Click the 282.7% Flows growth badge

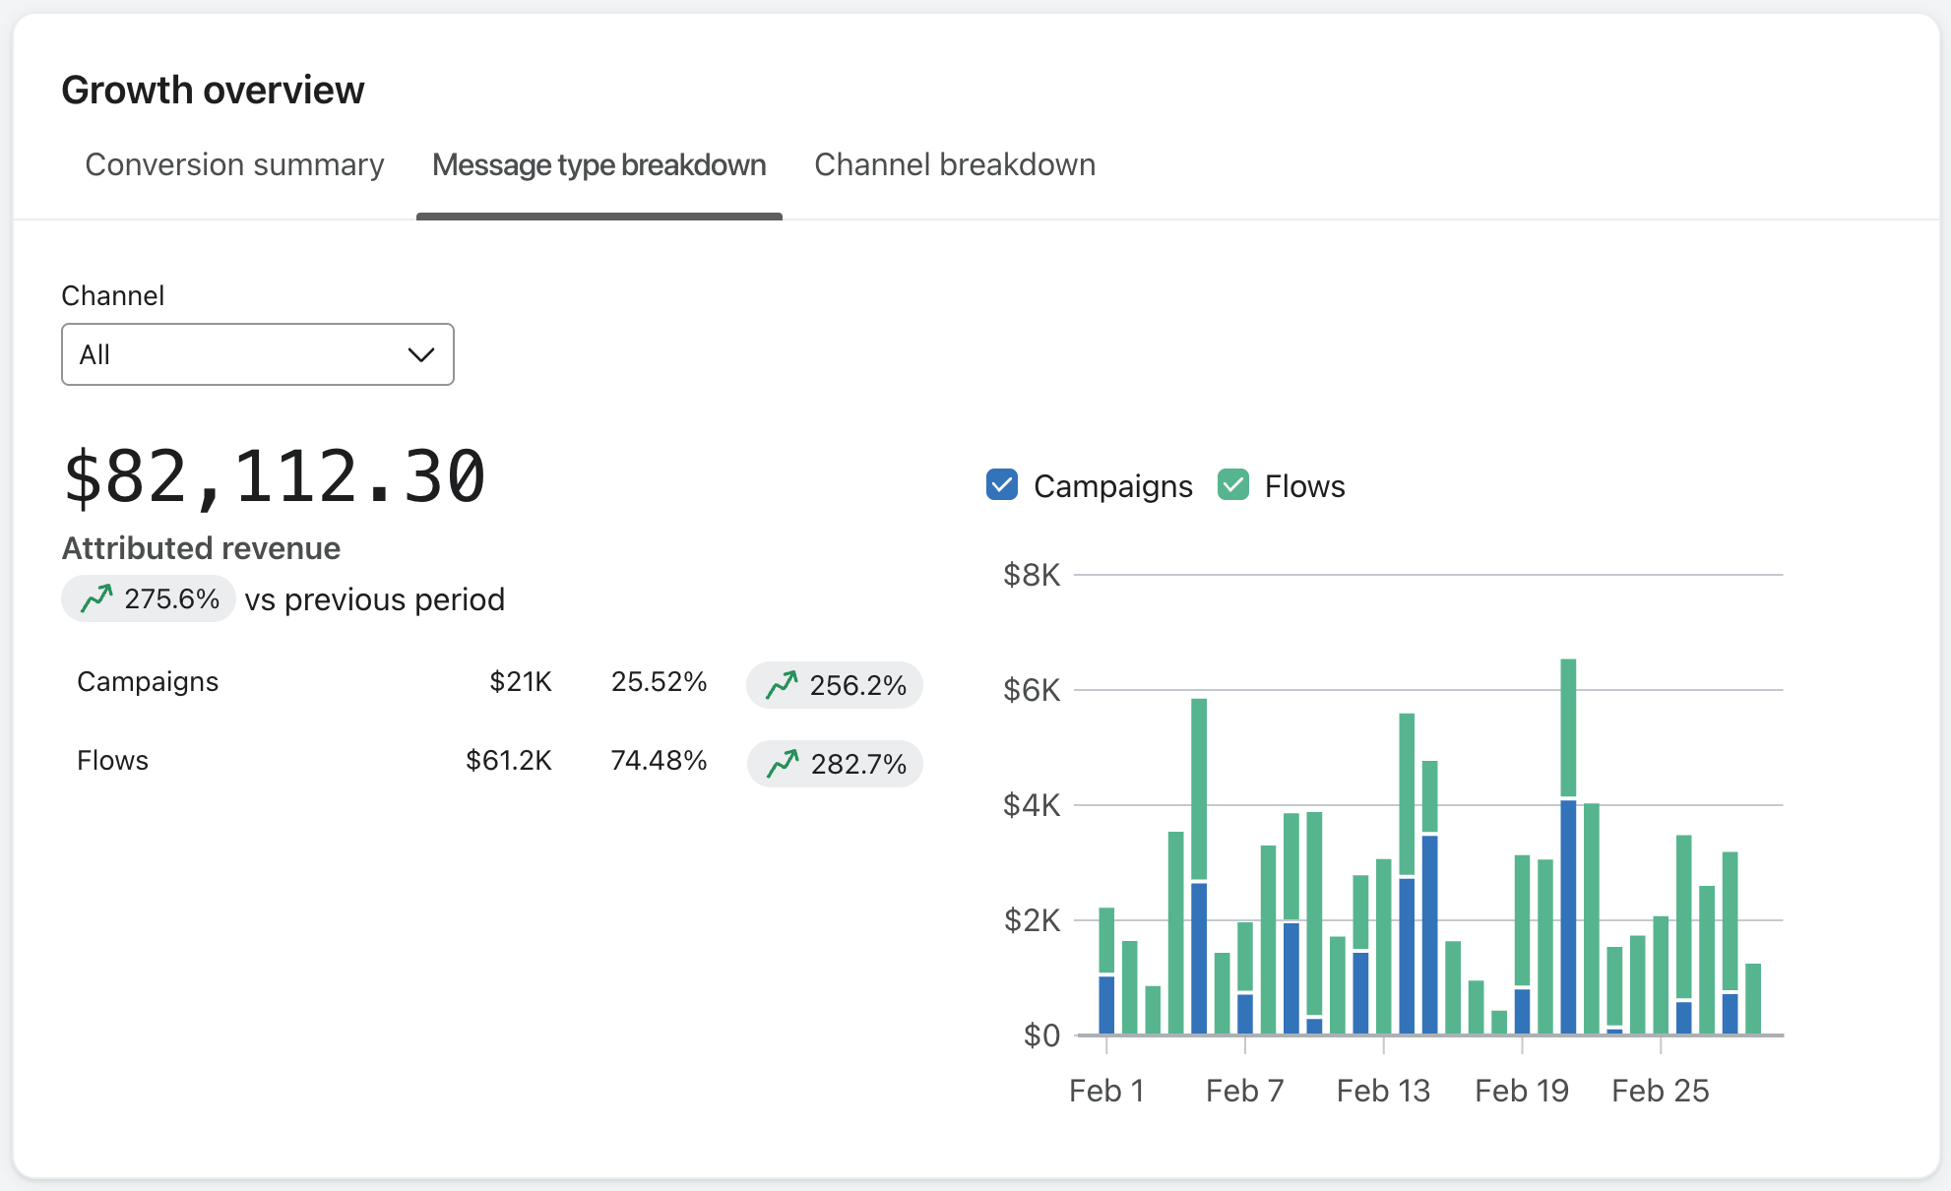coord(835,764)
